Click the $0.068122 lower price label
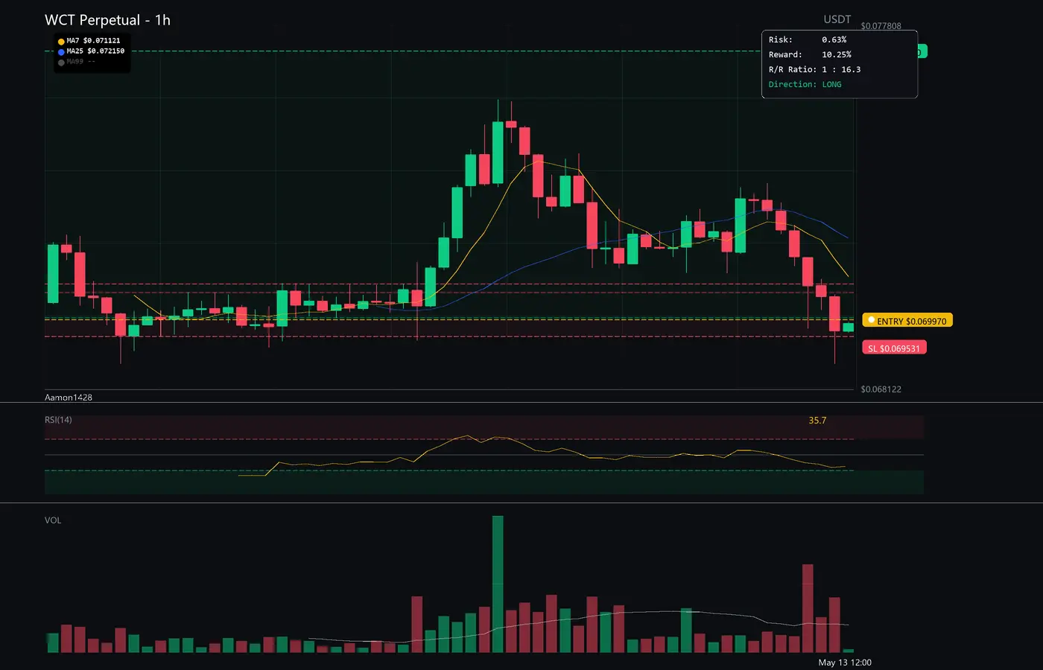This screenshot has width=1043, height=670. click(881, 389)
